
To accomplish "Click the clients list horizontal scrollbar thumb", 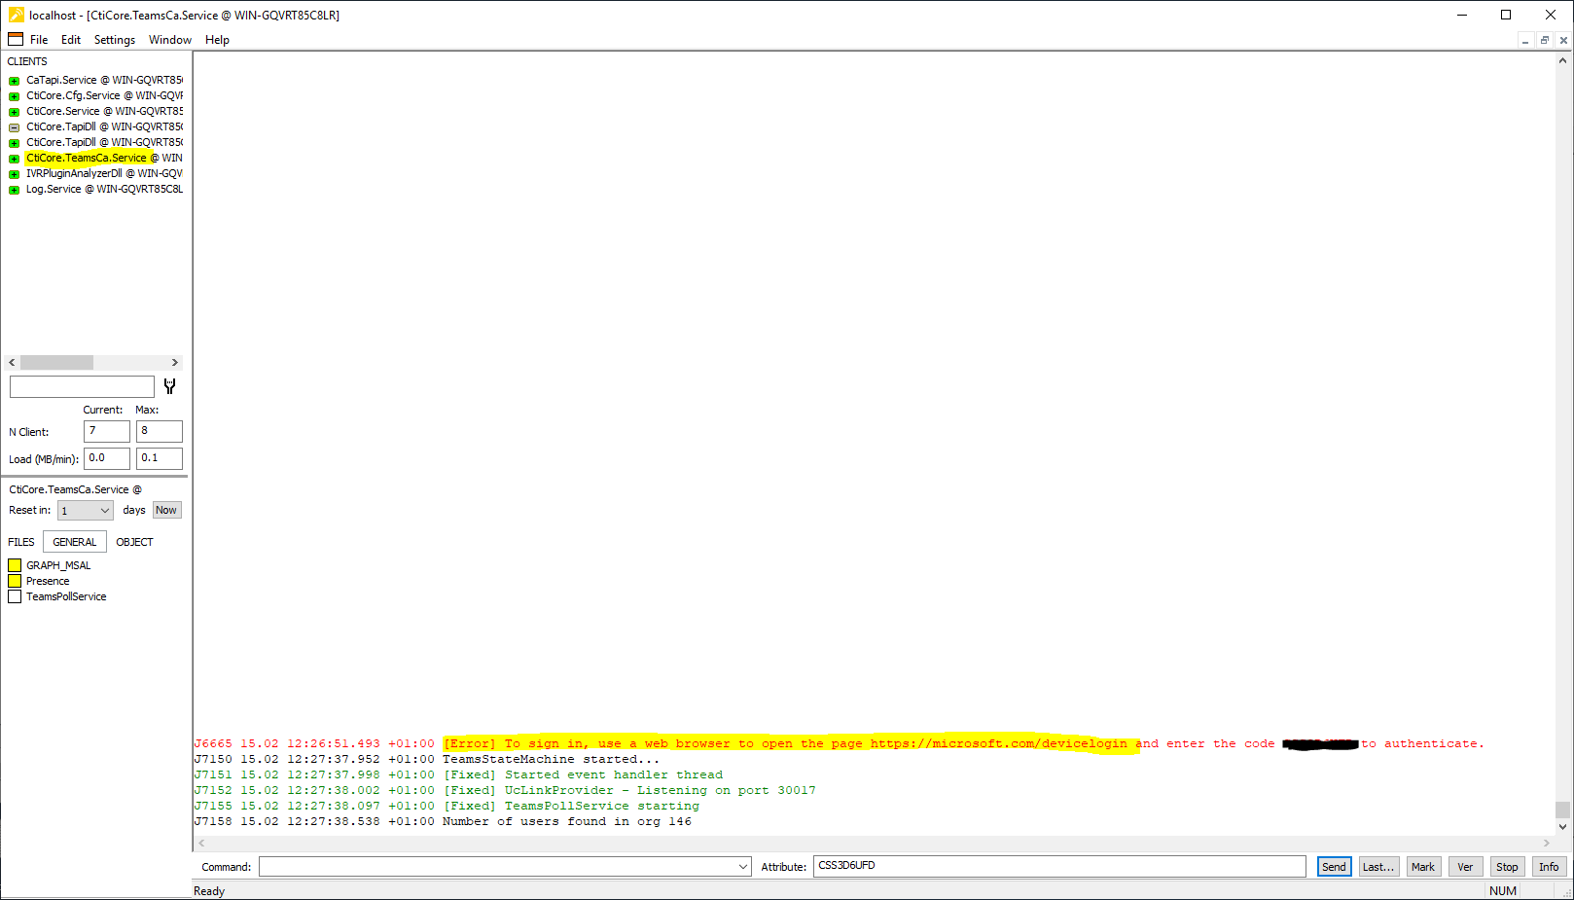I will (56, 363).
